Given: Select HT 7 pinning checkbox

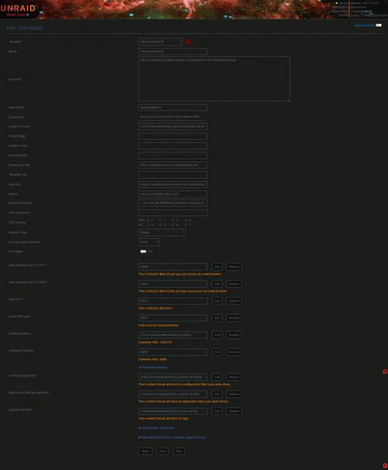Looking at the screenshot, I should tap(186, 225).
